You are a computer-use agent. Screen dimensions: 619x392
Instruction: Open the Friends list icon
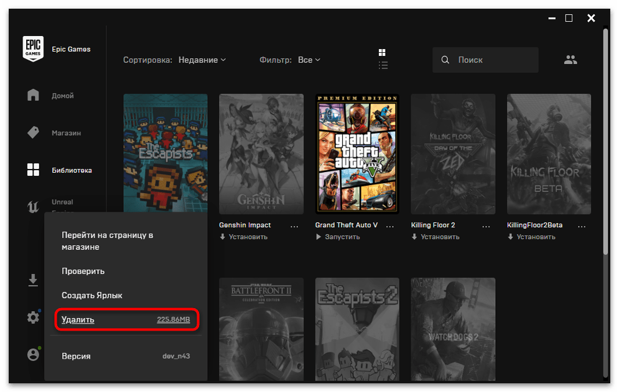570,60
